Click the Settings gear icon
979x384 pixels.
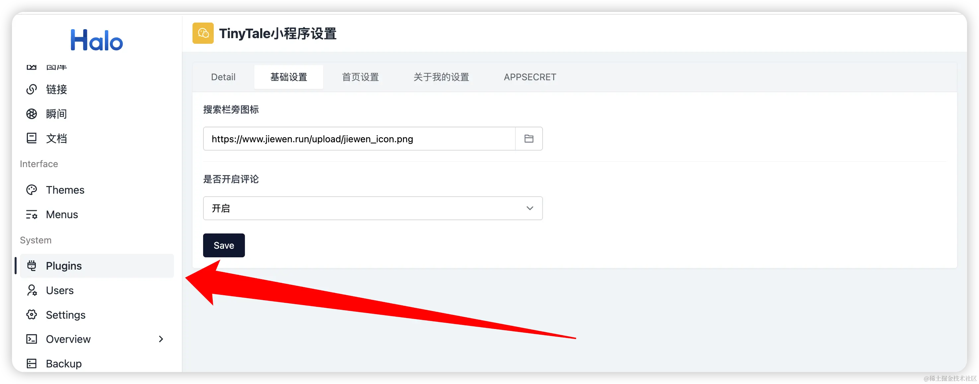point(32,315)
